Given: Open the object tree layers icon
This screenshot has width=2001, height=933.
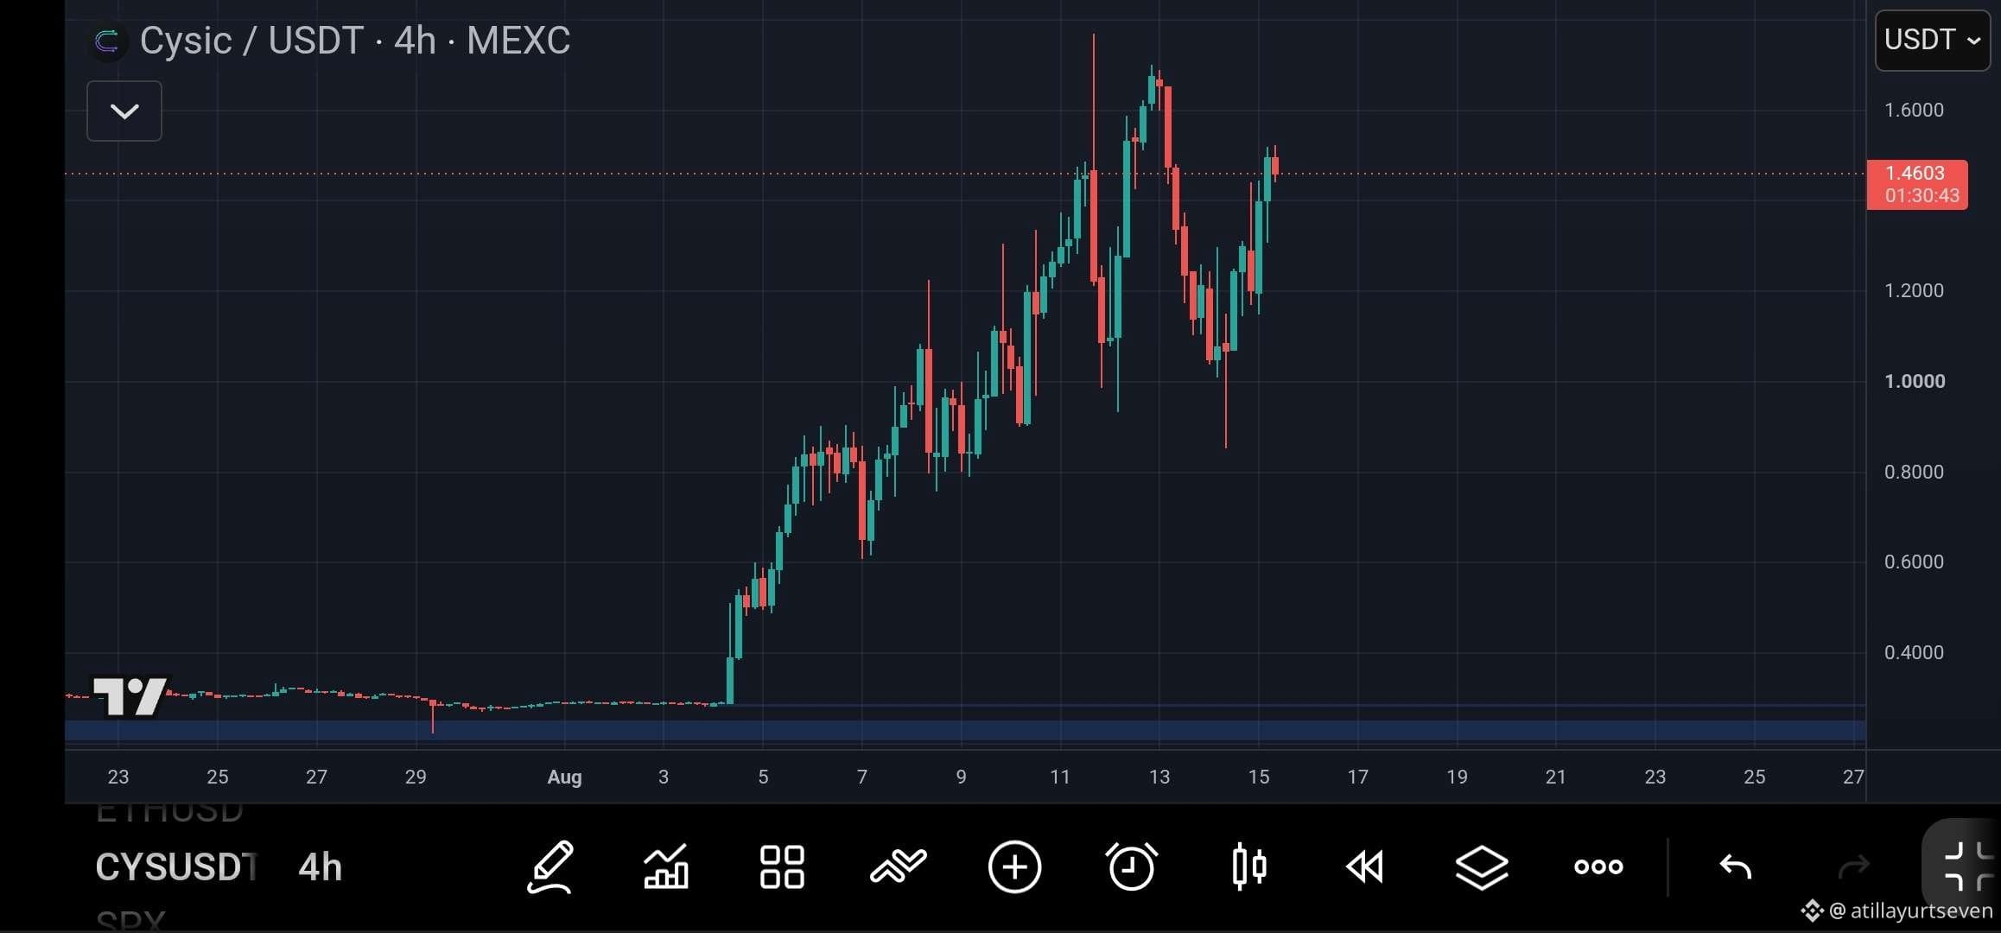Looking at the screenshot, I should tap(1482, 867).
